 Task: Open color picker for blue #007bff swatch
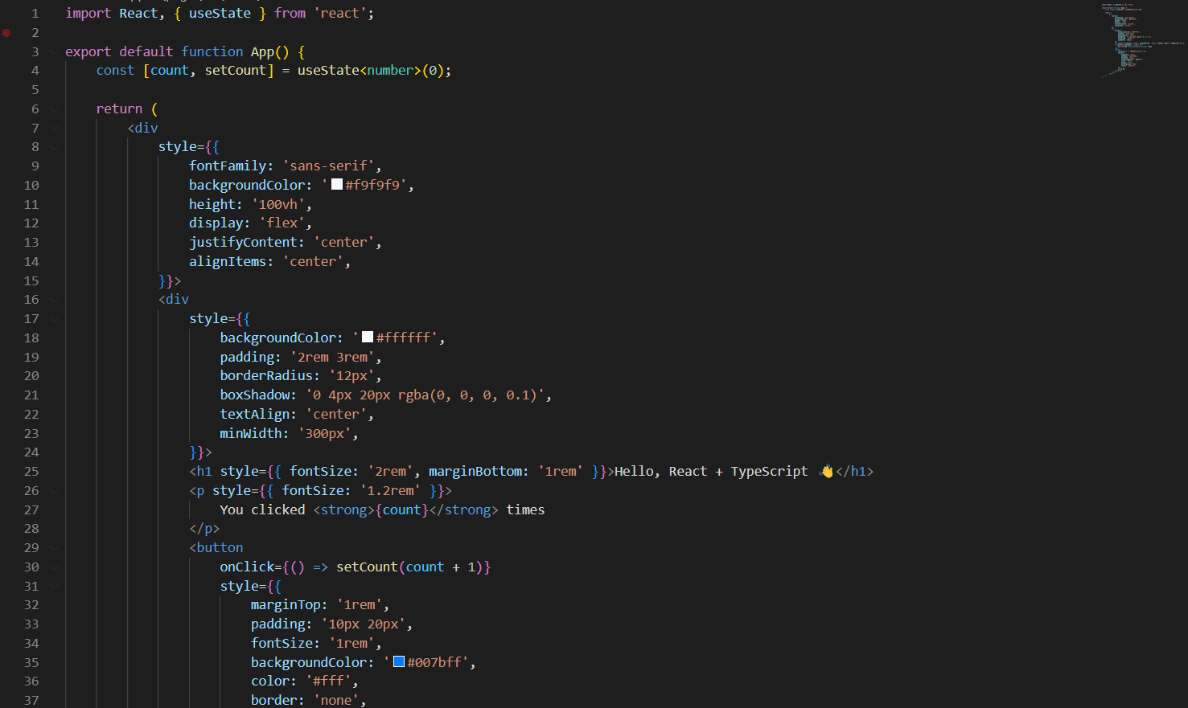[x=399, y=662]
